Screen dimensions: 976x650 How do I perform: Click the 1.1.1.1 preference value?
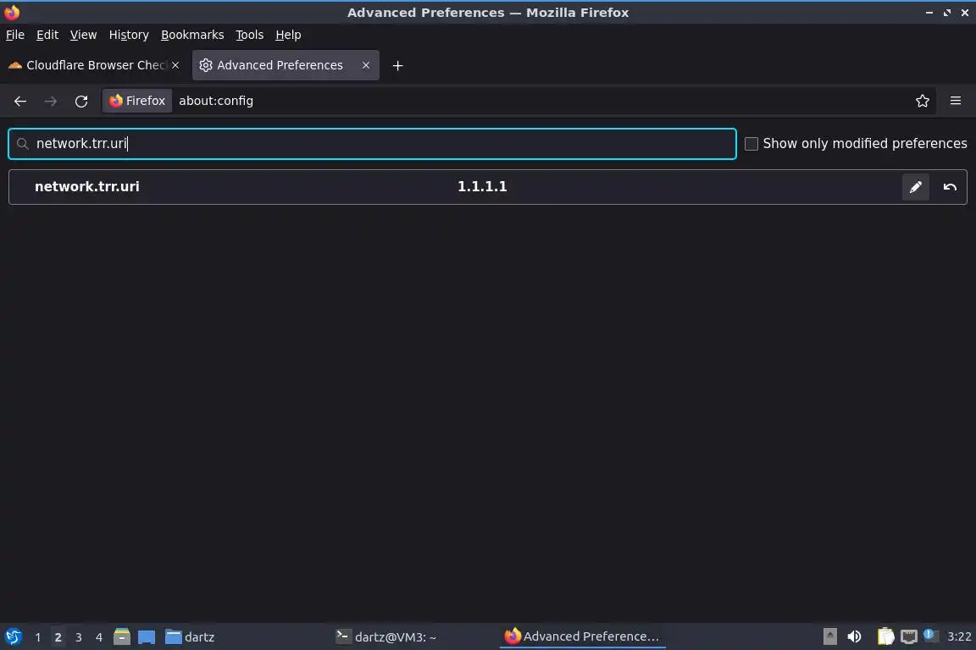click(482, 186)
